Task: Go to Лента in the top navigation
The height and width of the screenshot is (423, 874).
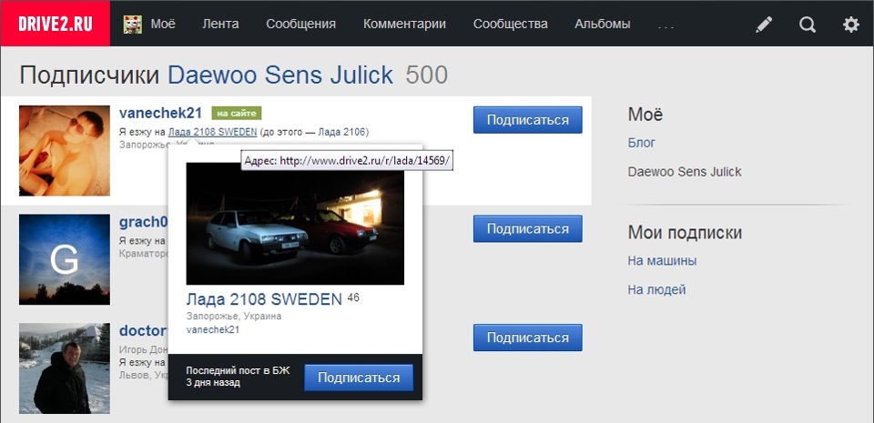Action: [x=220, y=24]
